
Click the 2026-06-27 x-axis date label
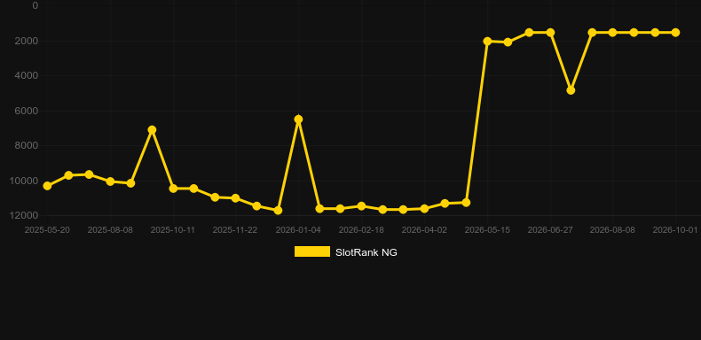coord(550,230)
